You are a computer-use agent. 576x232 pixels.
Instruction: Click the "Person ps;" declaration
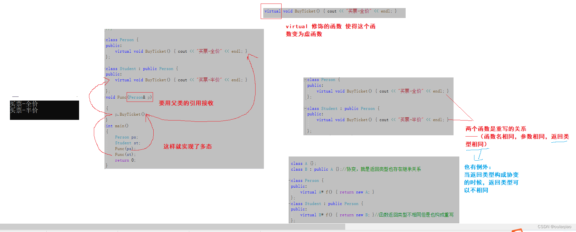pos(127,137)
